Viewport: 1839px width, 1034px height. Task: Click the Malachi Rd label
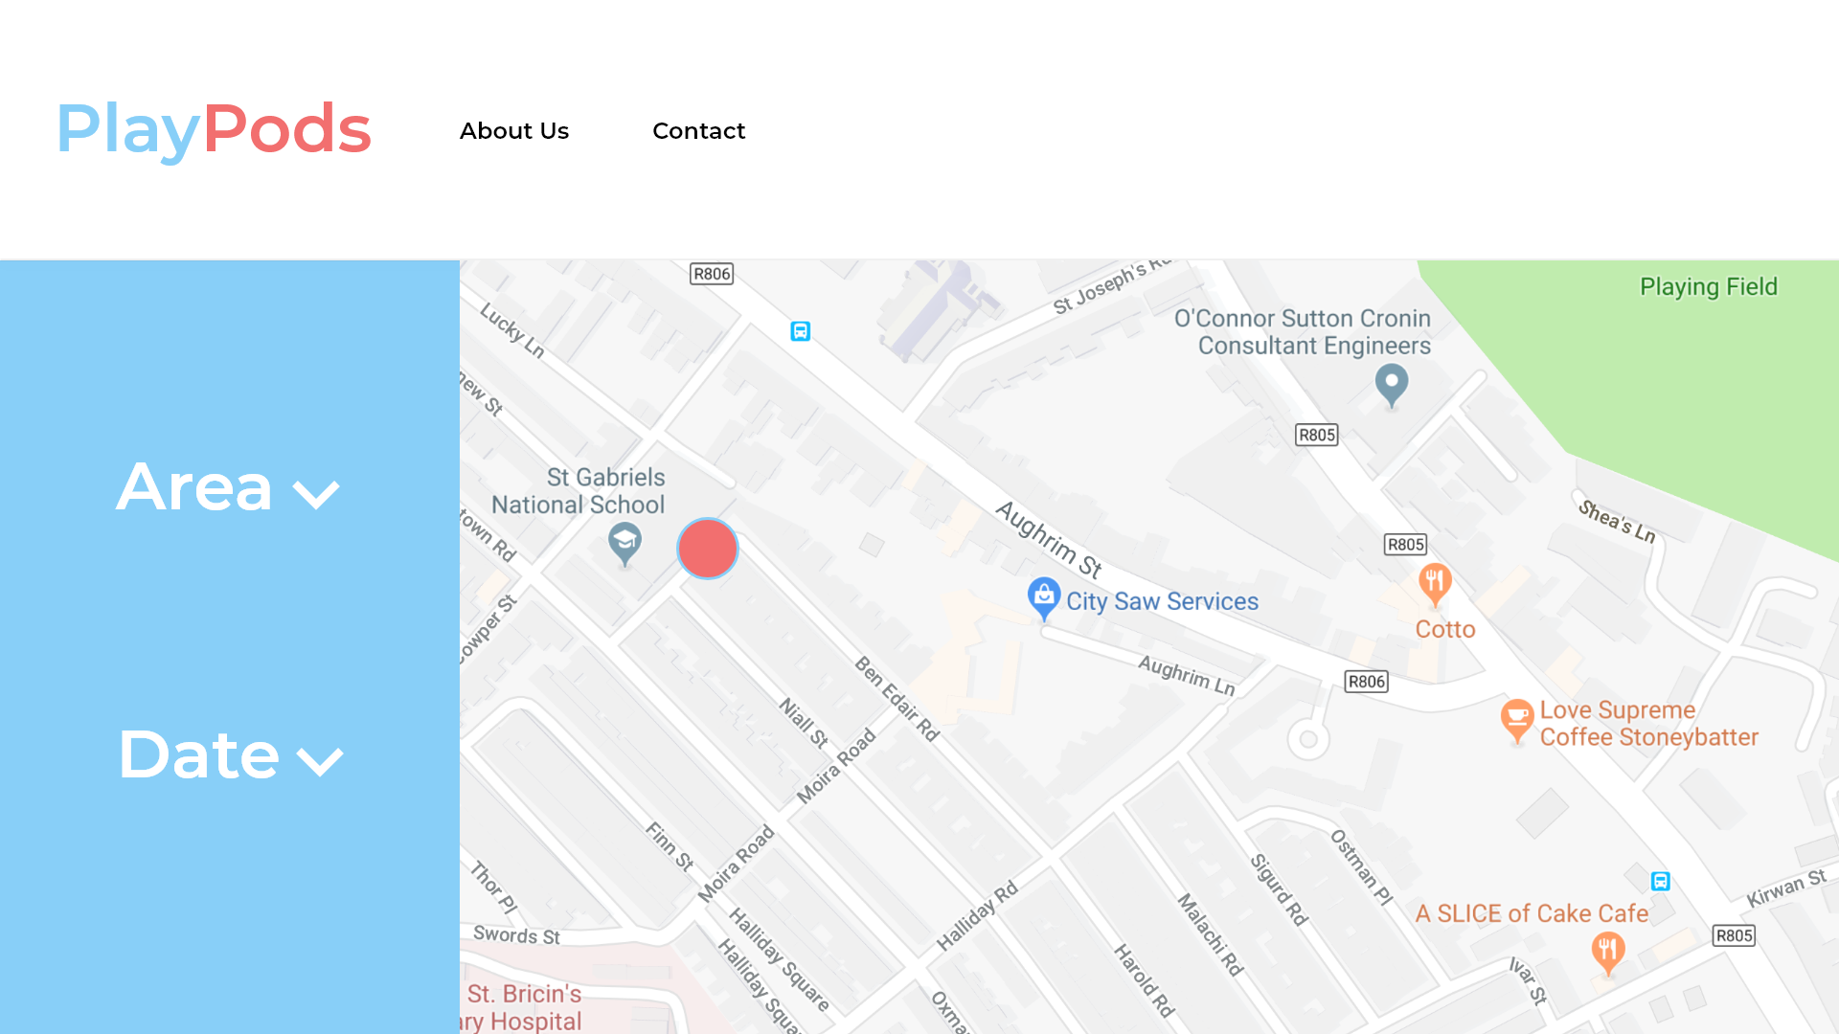pyautogui.click(x=1210, y=934)
